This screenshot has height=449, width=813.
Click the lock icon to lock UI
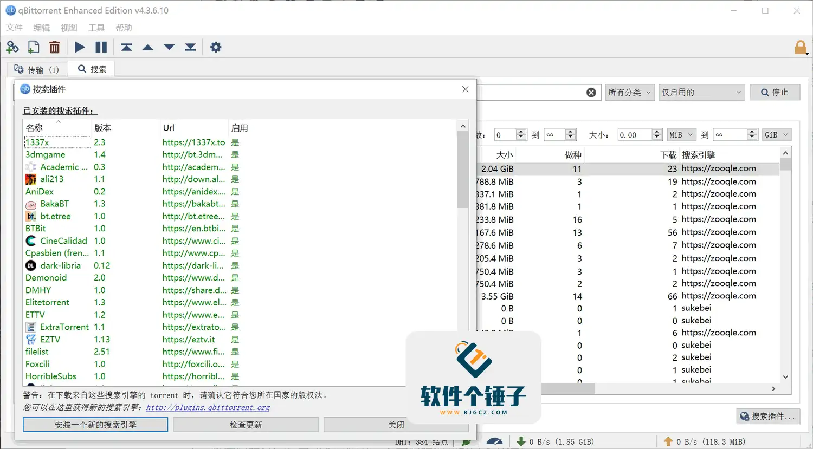[x=801, y=48]
